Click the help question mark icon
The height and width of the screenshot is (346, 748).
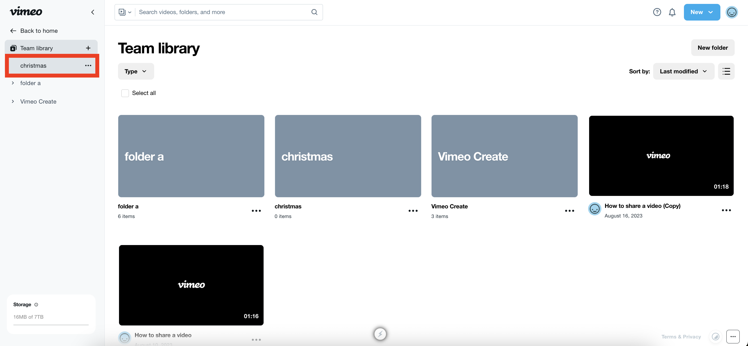coord(657,12)
